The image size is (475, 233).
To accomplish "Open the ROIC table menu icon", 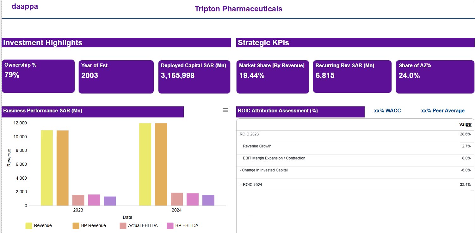I will (469, 125).
